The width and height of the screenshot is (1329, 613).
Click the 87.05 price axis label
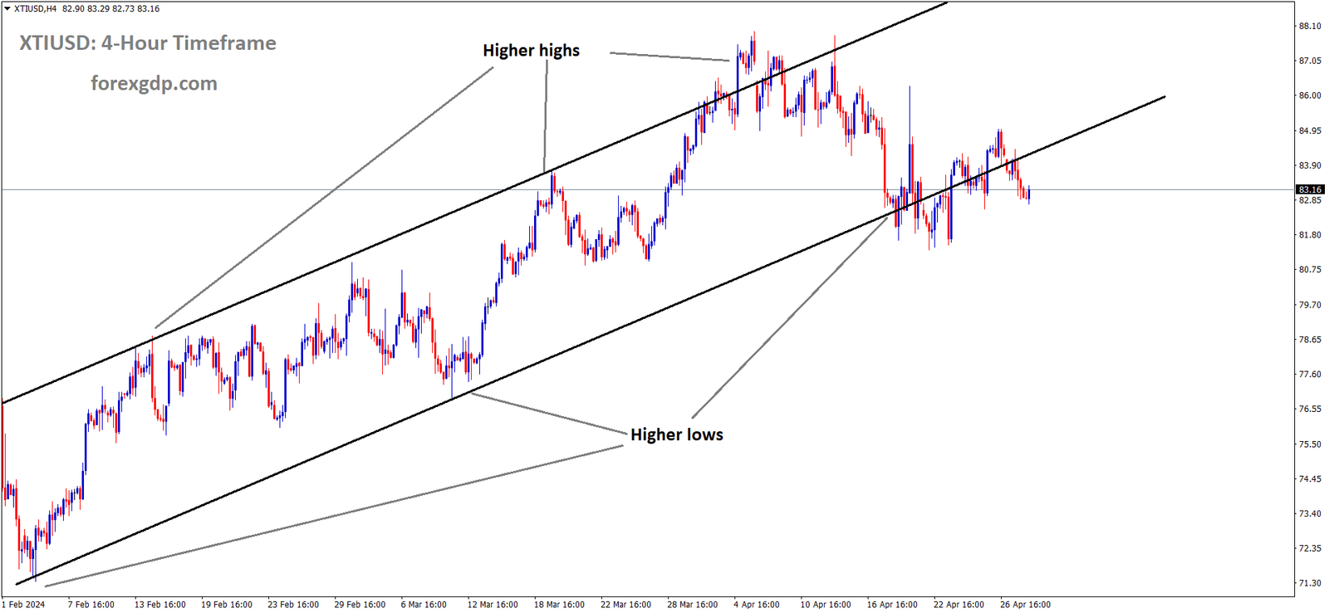coord(1310,61)
